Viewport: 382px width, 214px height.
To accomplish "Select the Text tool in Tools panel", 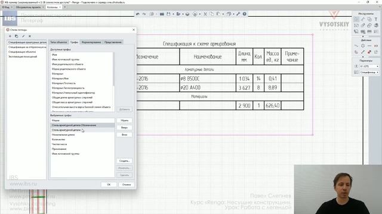I will tap(376, 19).
